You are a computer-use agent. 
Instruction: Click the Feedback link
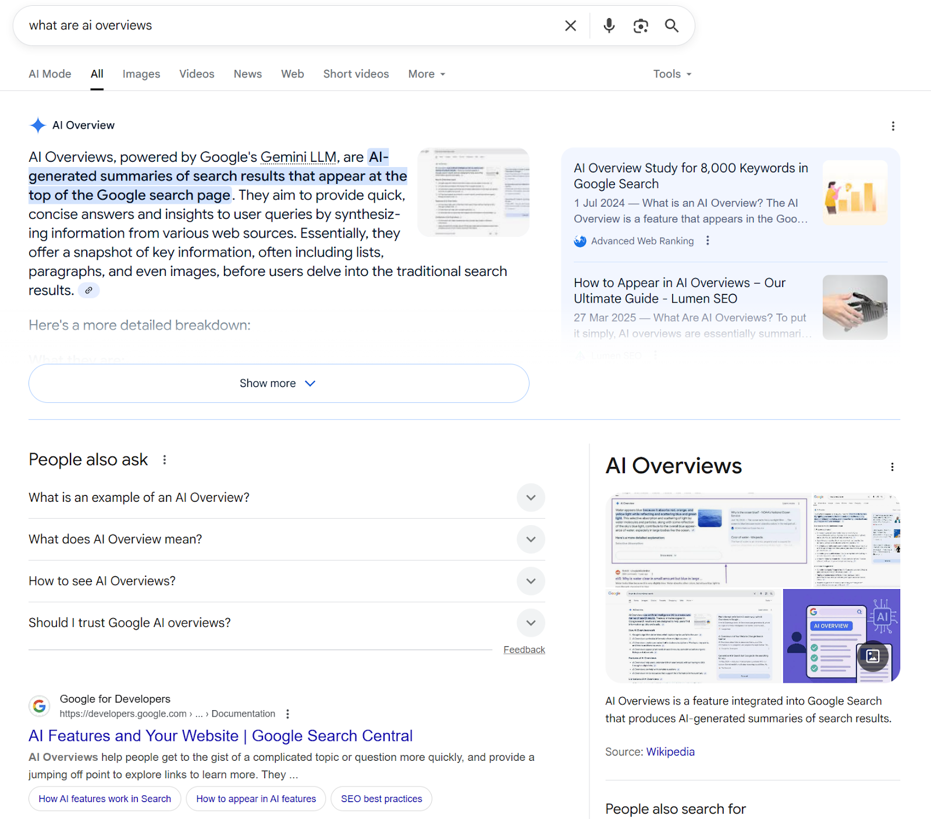tap(524, 650)
